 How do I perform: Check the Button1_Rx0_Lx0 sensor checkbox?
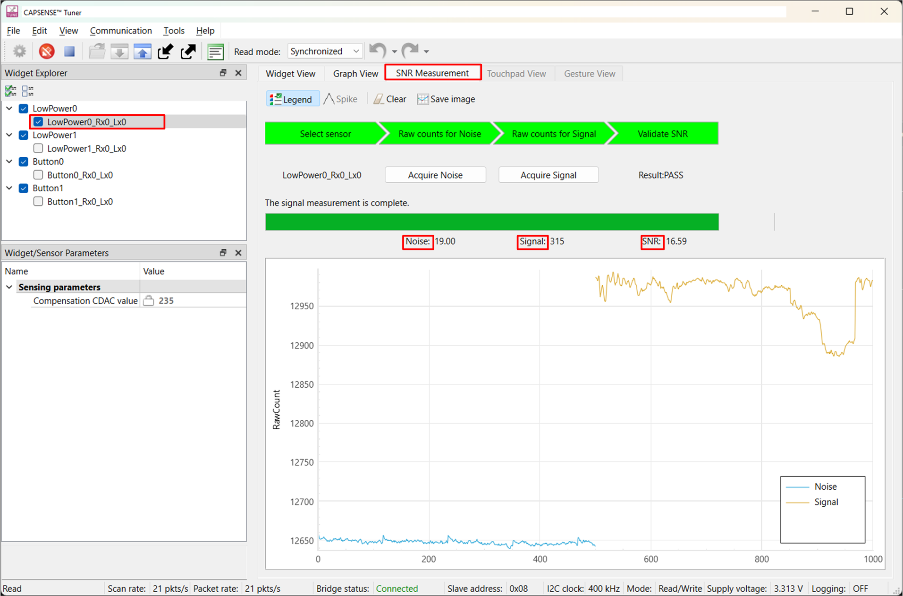39,201
